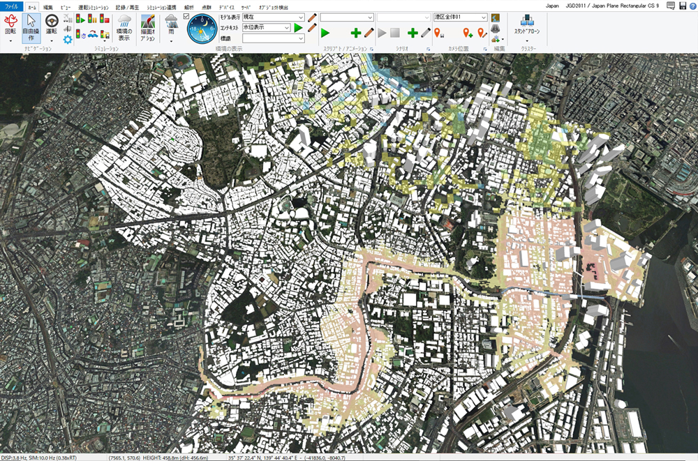Screen dimensions: 698x461
Task: Click the save floppy disk icon
Action: [683, 6]
